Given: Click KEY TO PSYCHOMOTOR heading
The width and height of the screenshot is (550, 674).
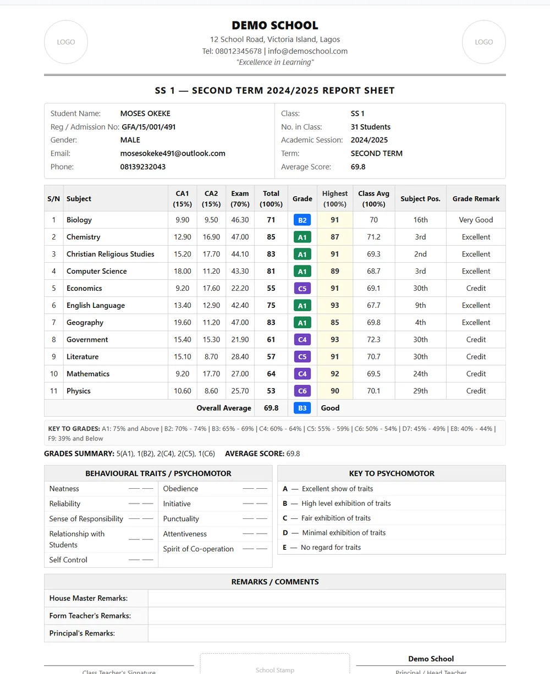Looking at the screenshot, I should [x=392, y=473].
